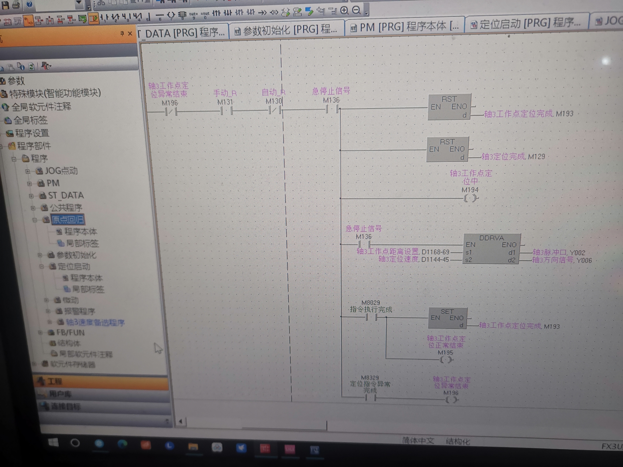This screenshot has height=467, width=623.
Task: Open the 定位启动 [PRG] tab
Action: coord(526,23)
